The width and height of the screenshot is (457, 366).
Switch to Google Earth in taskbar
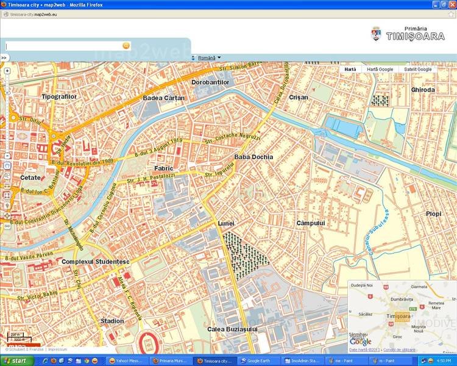pyautogui.click(x=259, y=361)
